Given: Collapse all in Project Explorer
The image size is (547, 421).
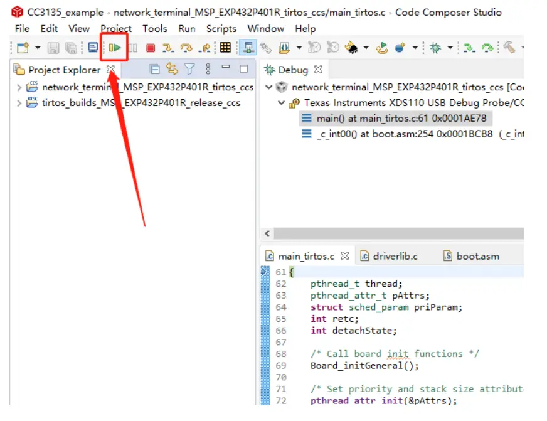Looking at the screenshot, I should pos(155,69).
